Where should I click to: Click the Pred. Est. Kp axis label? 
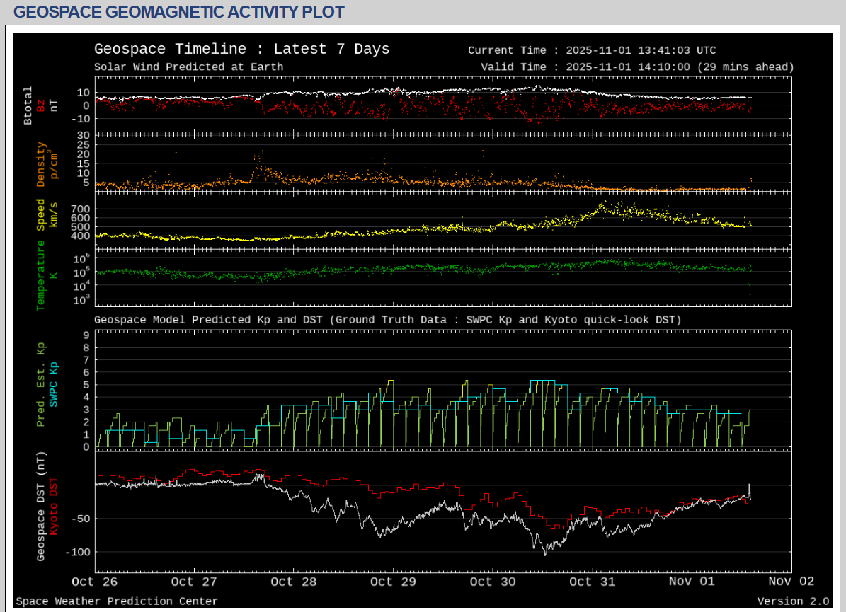[x=41, y=384]
